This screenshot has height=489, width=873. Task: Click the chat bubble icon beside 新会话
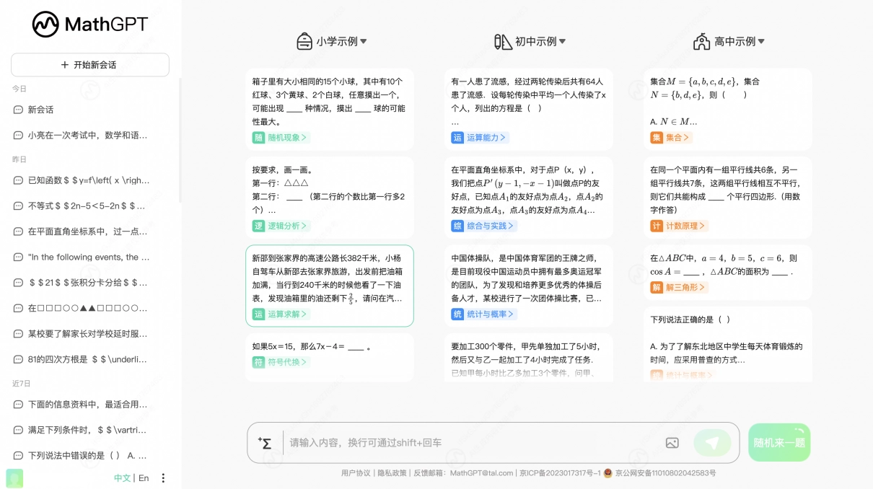pos(18,110)
